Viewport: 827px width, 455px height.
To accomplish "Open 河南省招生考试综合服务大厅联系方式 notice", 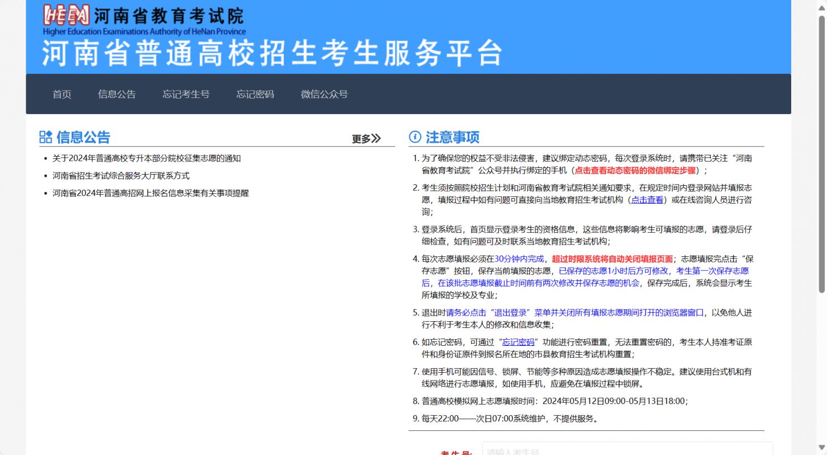I will point(121,176).
